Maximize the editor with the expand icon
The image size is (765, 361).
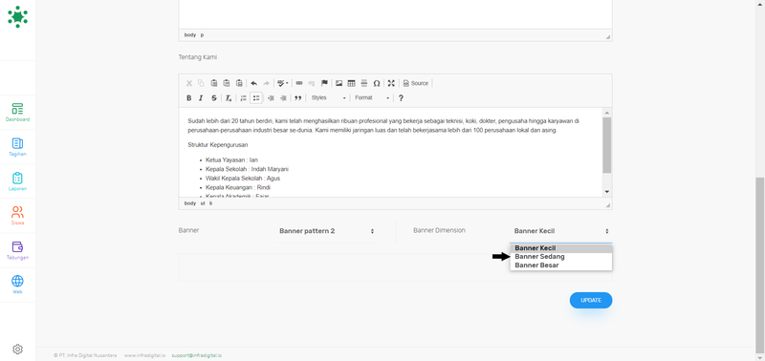click(x=391, y=83)
